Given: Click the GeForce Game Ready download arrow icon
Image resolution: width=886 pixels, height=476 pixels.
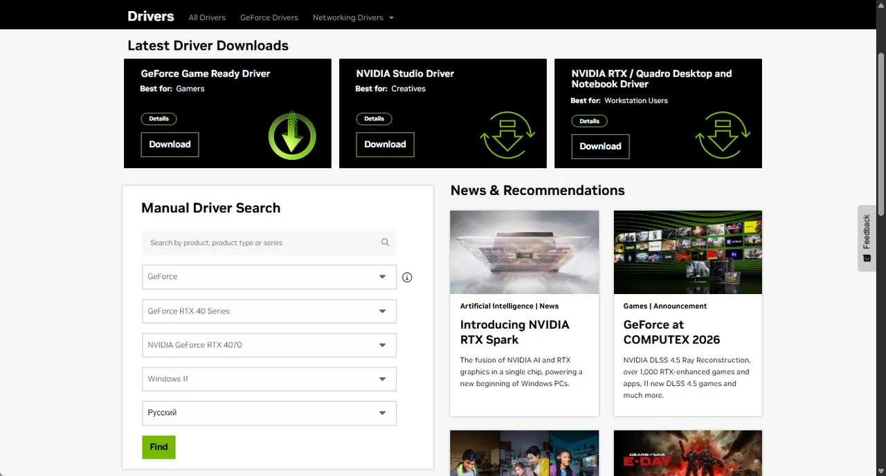Looking at the screenshot, I should point(292,135).
